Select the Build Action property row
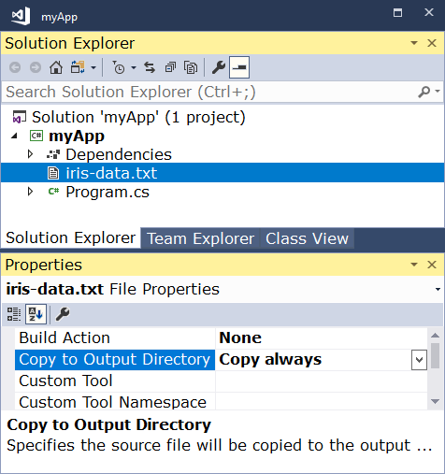The image size is (445, 474). pyautogui.click(x=221, y=338)
